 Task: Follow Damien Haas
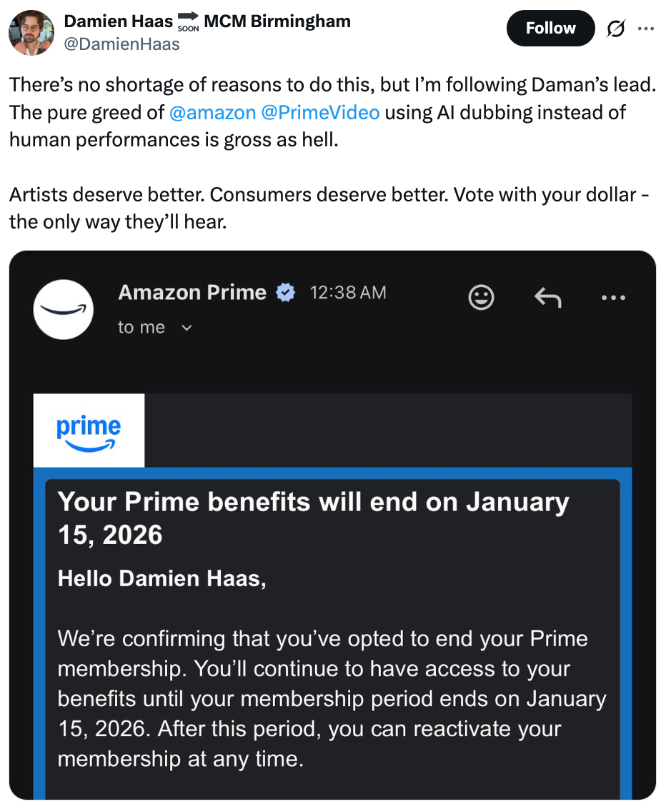(x=550, y=29)
